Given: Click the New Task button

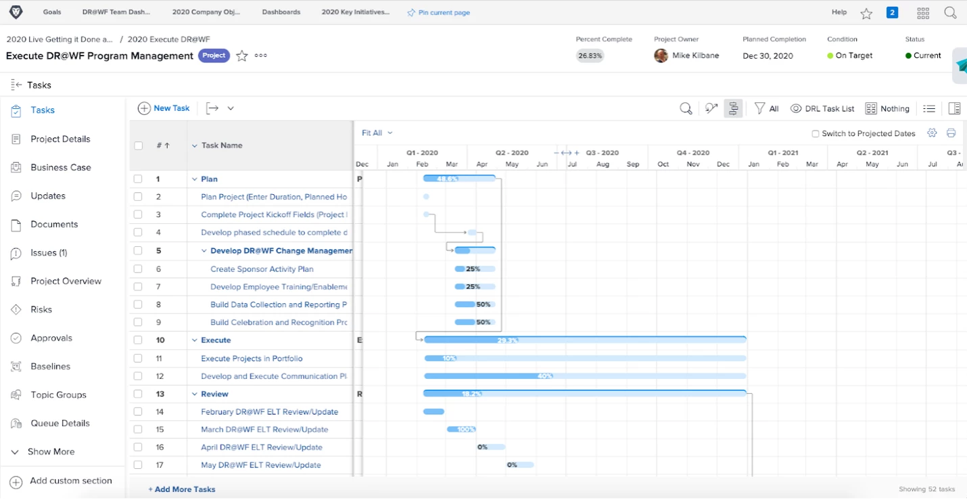Looking at the screenshot, I should [x=164, y=108].
